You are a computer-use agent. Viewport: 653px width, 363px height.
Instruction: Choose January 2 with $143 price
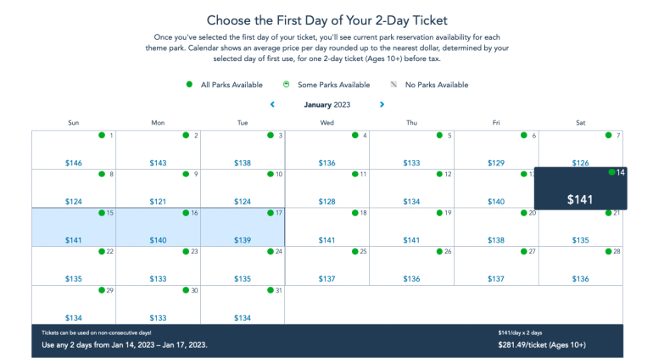pyautogui.click(x=158, y=150)
